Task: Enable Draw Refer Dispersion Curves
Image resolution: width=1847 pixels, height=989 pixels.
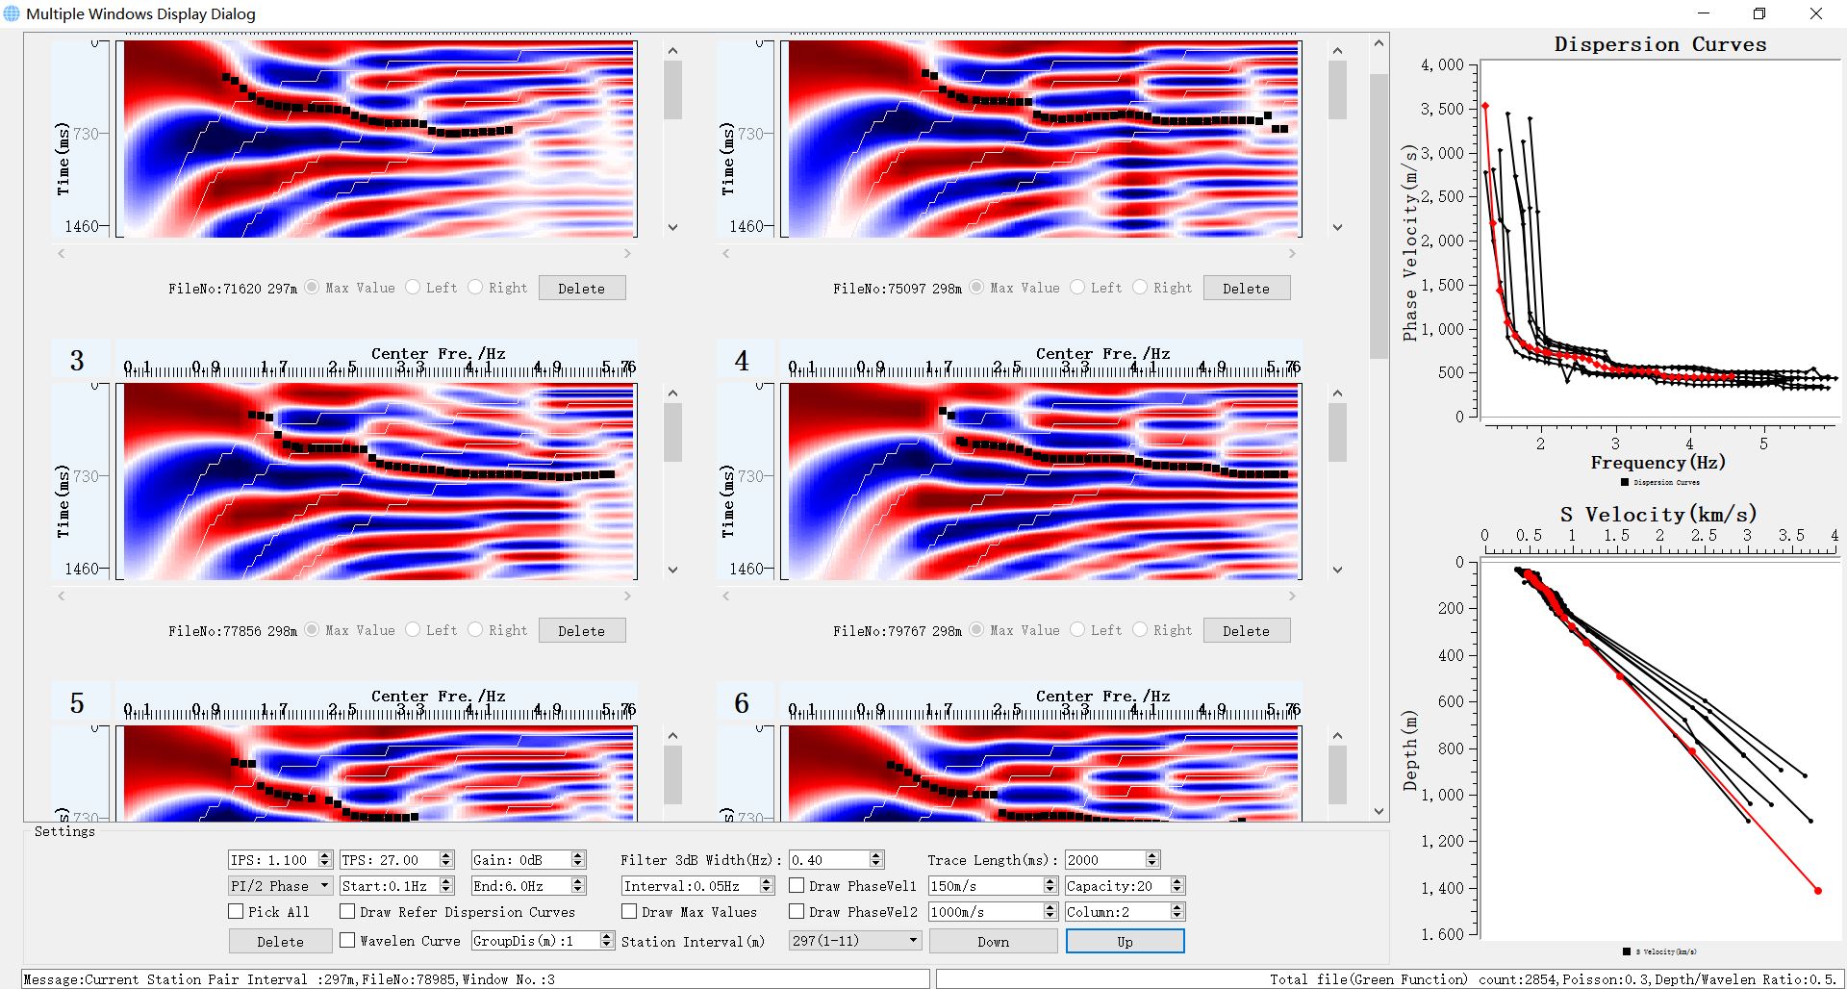Action: click(x=348, y=911)
